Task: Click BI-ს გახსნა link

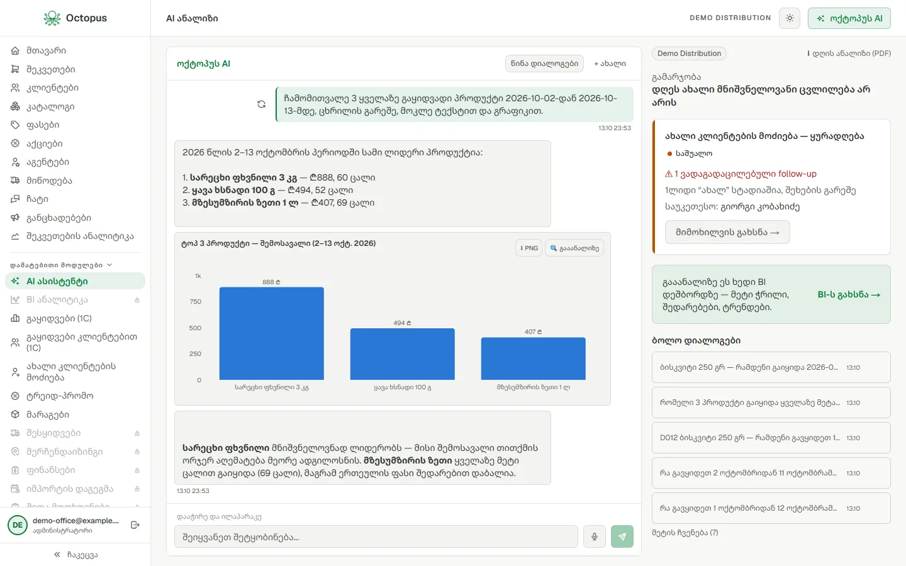Action: point(849,294)
